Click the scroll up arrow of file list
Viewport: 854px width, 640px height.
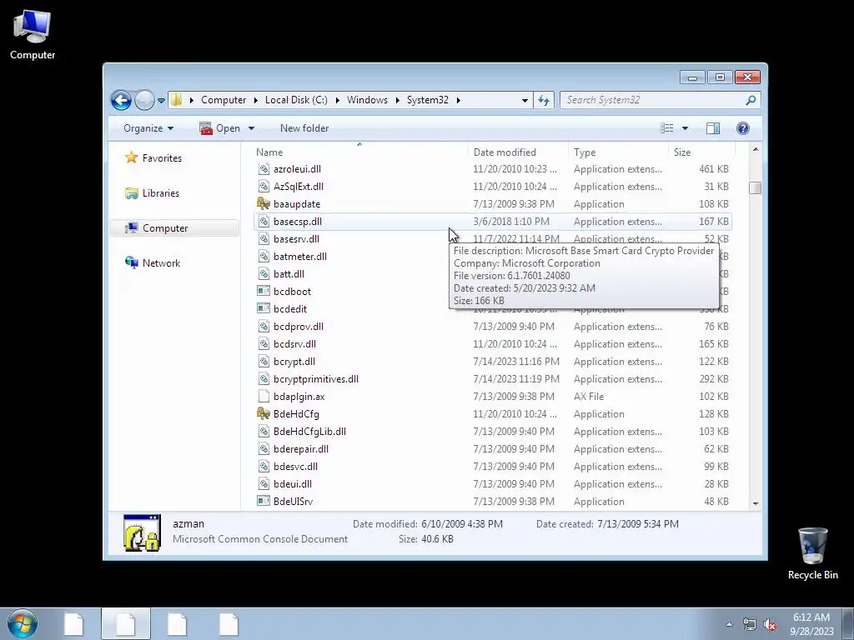(x=756, y=149)
